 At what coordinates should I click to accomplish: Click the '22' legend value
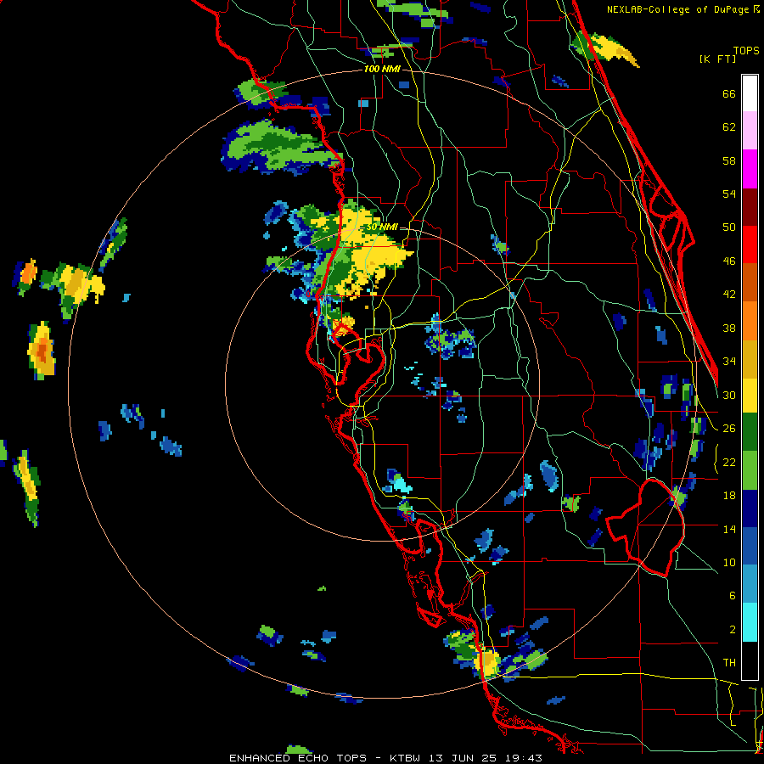(729, 463)
